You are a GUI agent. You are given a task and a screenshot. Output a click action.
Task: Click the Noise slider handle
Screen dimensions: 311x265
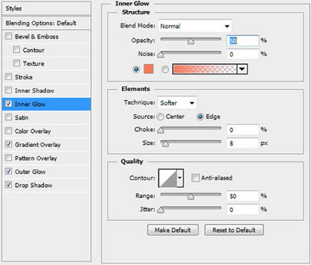pos(160,55)
